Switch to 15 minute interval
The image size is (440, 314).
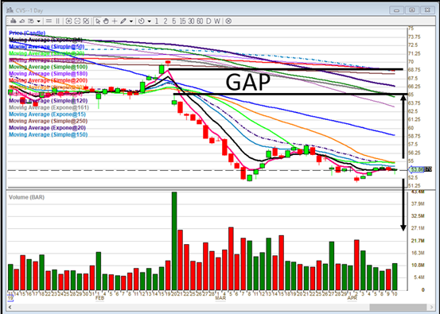[183, 21]
